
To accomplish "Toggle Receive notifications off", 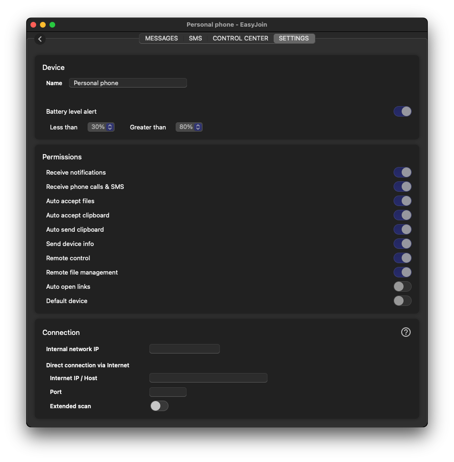I will click(402, 172).
